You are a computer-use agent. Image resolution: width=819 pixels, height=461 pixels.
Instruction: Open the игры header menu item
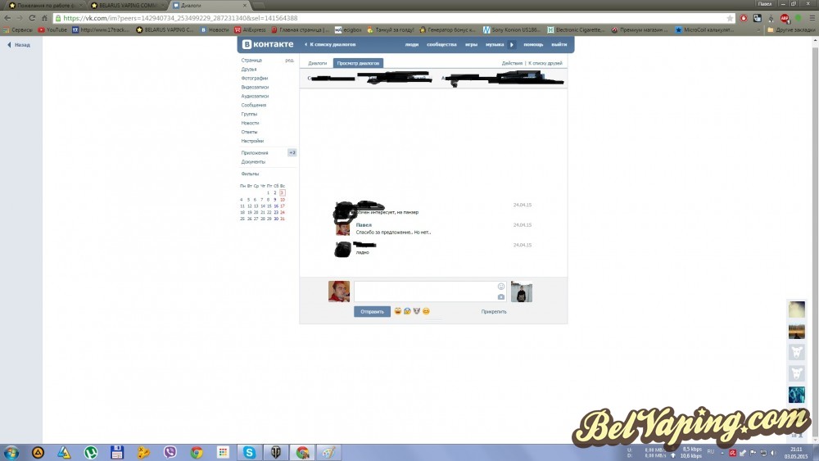[471, 44]
